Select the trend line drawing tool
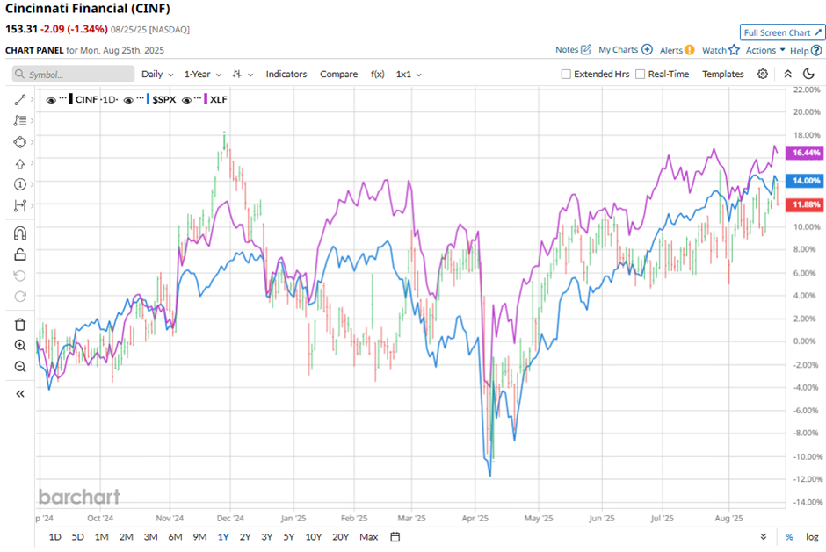826x552 pixels. click(x=20, y=99)
